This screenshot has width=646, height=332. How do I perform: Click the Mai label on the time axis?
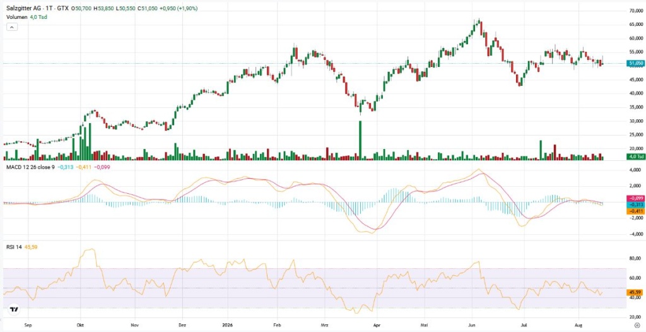[x=425, y=325]
